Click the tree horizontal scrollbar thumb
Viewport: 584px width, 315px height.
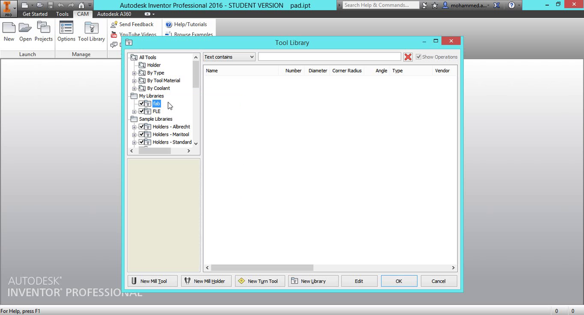coord(155,151)
